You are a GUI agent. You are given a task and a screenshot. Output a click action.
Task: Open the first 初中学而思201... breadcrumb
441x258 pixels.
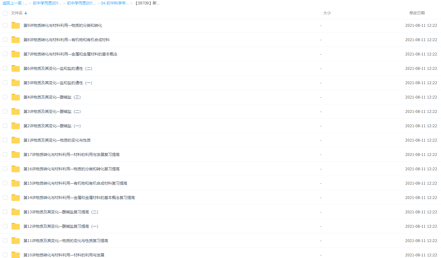tap(47, 3)
